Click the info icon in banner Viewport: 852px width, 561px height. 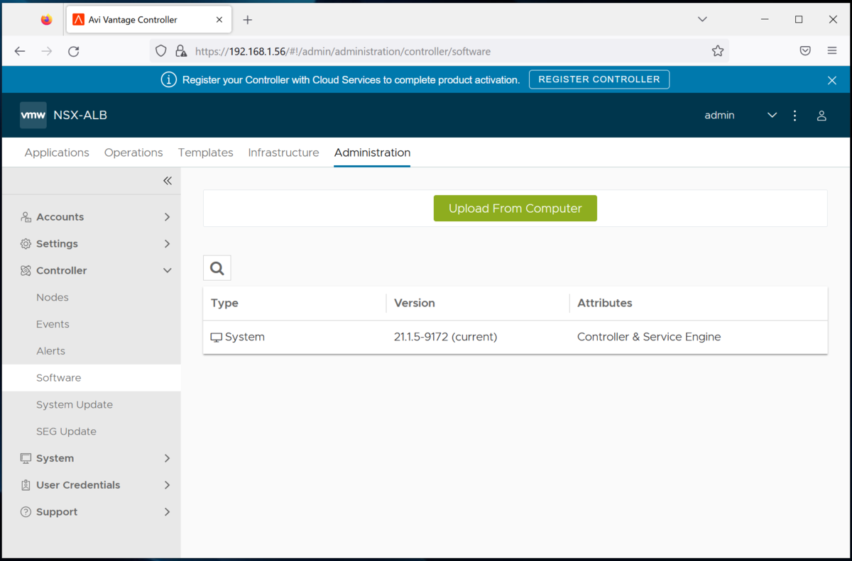[169, 79]
